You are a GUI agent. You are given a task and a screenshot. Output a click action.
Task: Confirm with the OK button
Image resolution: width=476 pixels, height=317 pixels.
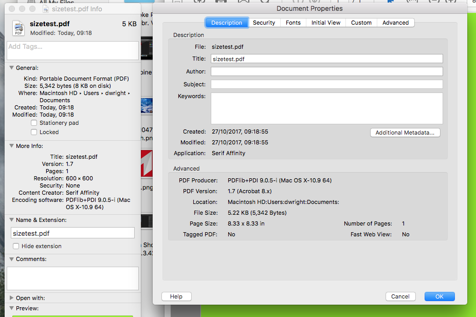[439, 296]
